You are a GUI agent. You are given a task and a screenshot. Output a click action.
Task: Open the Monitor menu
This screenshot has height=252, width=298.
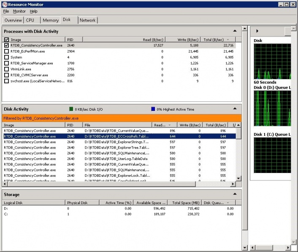coord(19,11)
